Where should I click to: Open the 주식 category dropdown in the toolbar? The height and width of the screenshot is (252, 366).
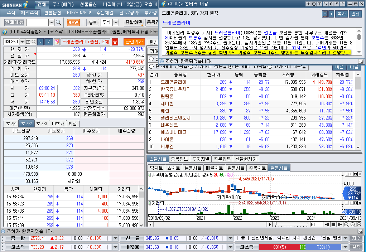pos(116,23)
